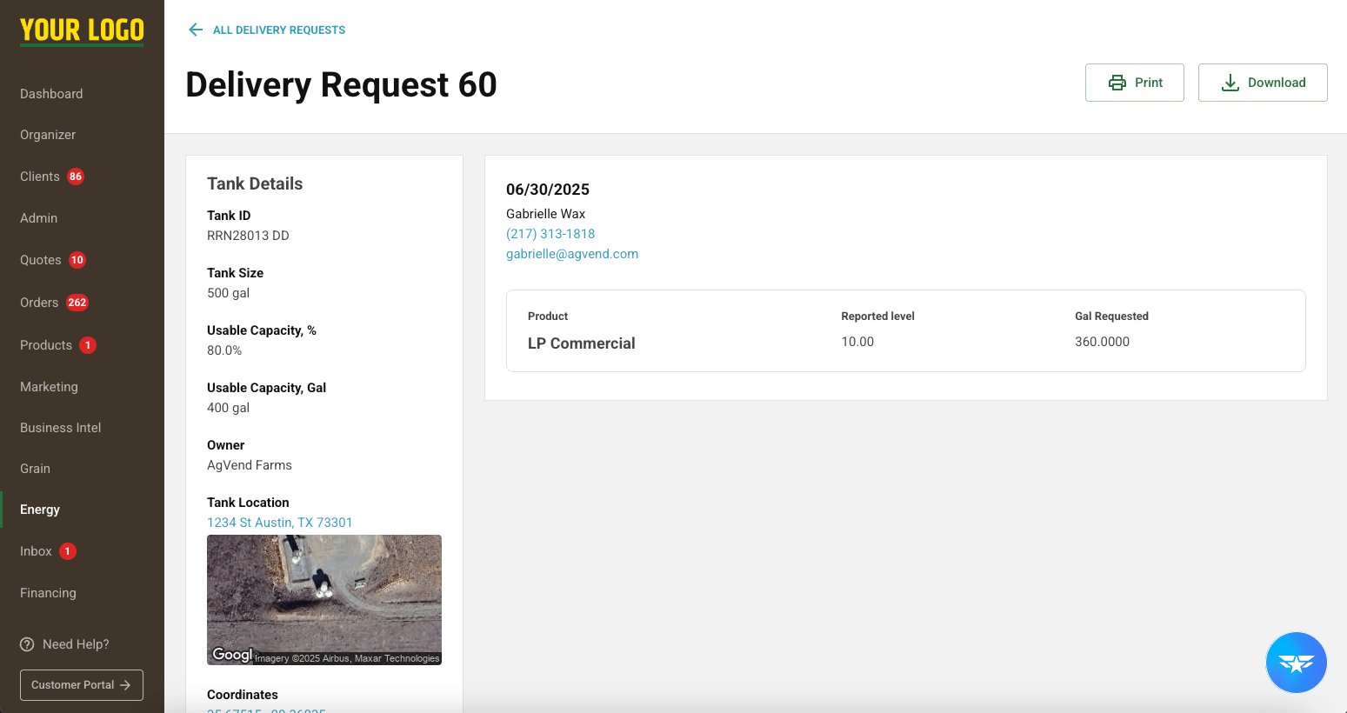Open the Products section
Viewport: 1347px width, 713px height.
pyautogui.click(x=46, y=345)
